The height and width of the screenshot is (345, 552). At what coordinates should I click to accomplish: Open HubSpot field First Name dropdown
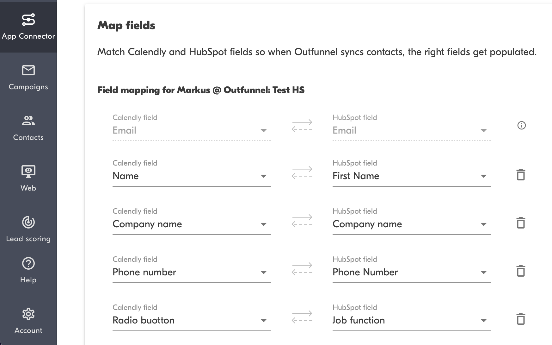pos(483,176)
